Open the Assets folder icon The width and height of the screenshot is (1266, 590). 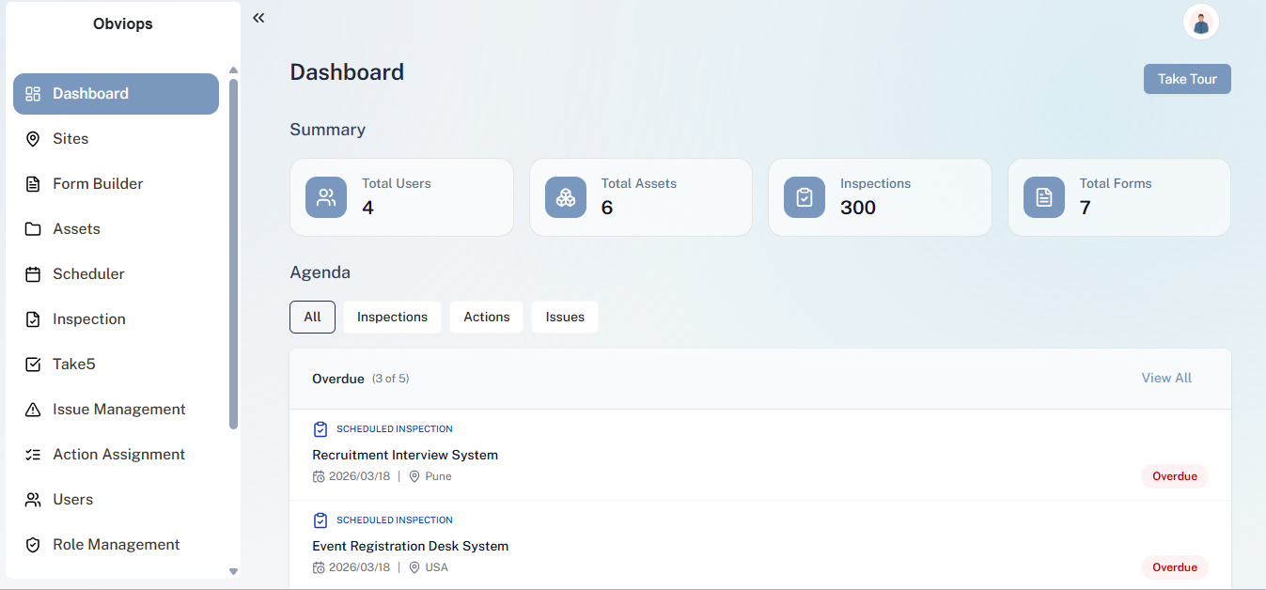(x=33, y=228)
